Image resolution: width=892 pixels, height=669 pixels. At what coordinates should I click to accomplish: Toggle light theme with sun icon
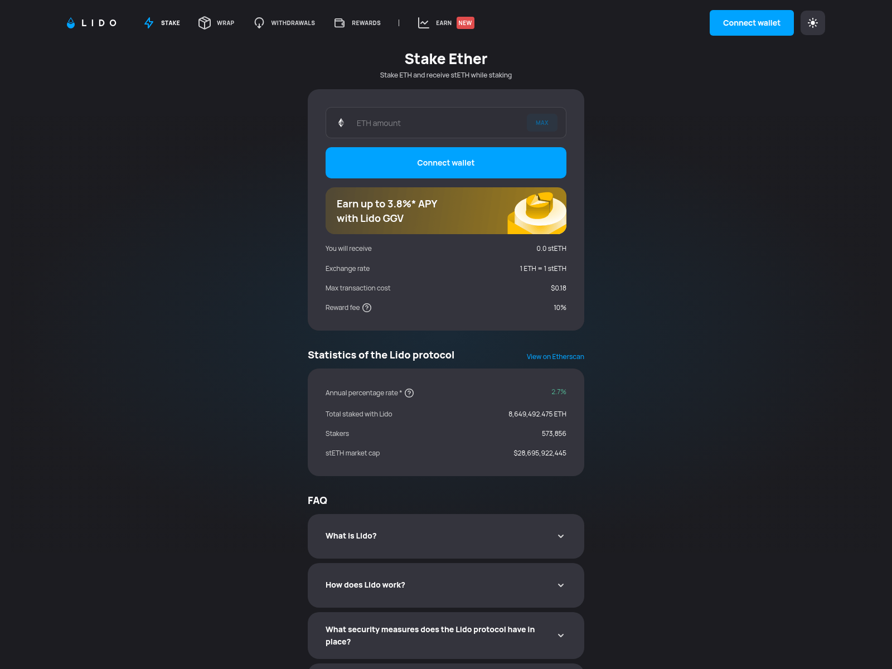(813, 23)
